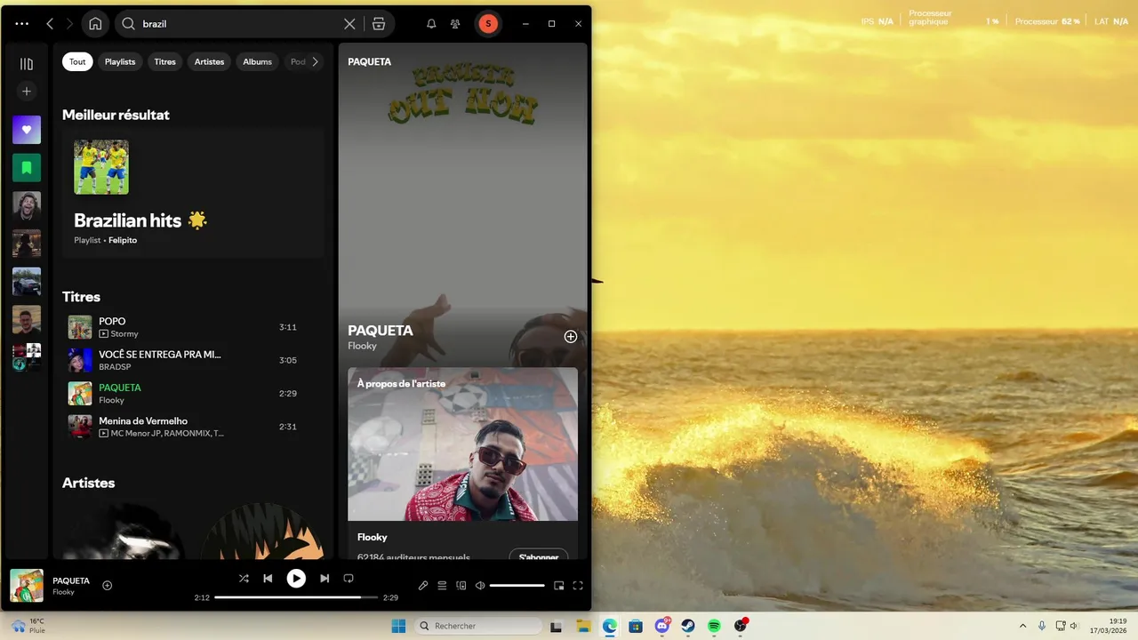1138x640 pixels.
Task: Open the weather widget '16°C Pluie'
Action: tap(28, 626)
